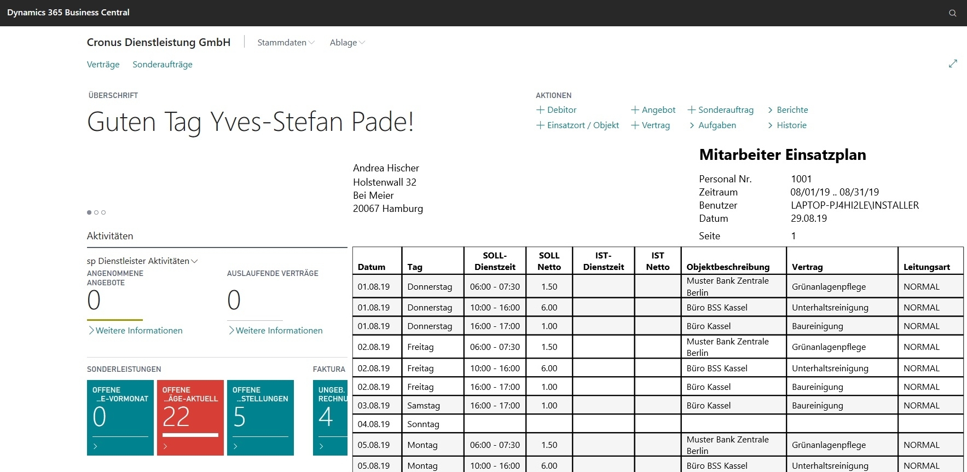Expand Weitere Informationen under Auslaufende Verträge

click(275, 331)
